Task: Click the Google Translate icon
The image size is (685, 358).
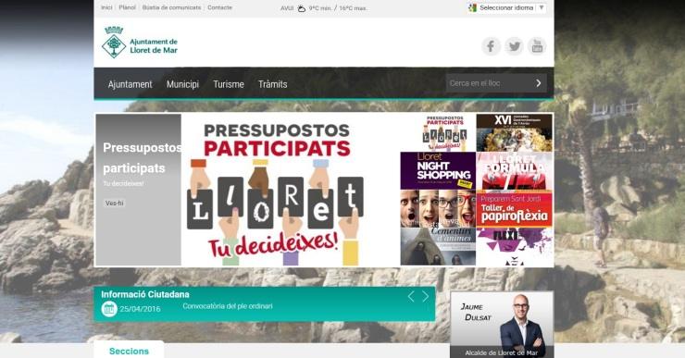Action: pyautogui.click(x=472, y=7)
